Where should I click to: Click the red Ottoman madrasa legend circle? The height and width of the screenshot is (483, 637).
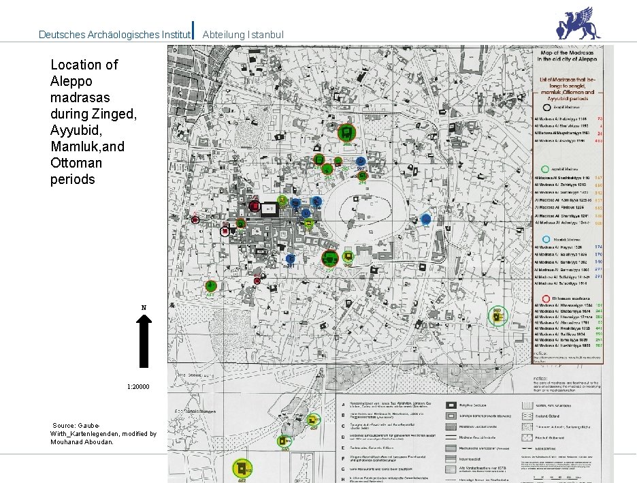[x=546, y=299]
